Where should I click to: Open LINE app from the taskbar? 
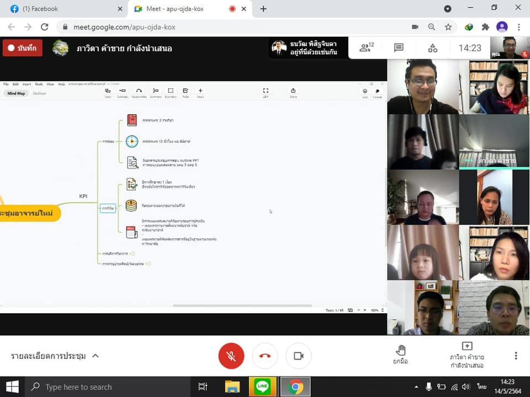pyautogui.click(x=262, y=387)
